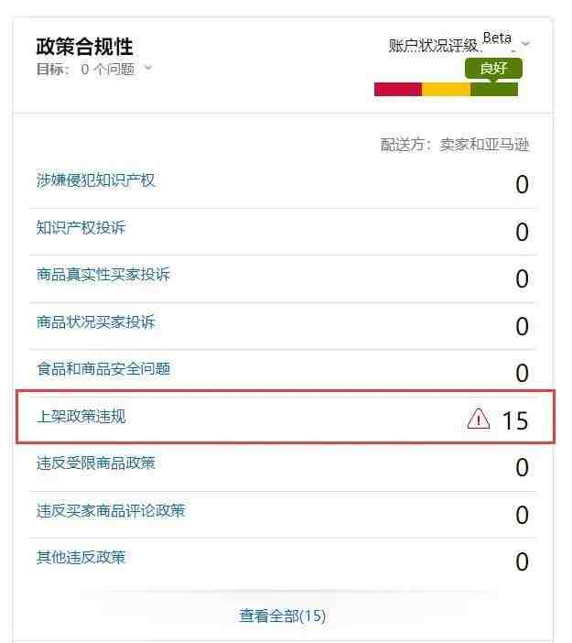Click the green segment of rating bar
The width and height of the screenshot is (572, 643).
494,89
